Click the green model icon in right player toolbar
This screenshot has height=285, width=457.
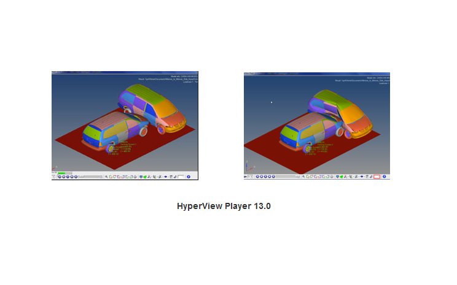pos(342,177)
